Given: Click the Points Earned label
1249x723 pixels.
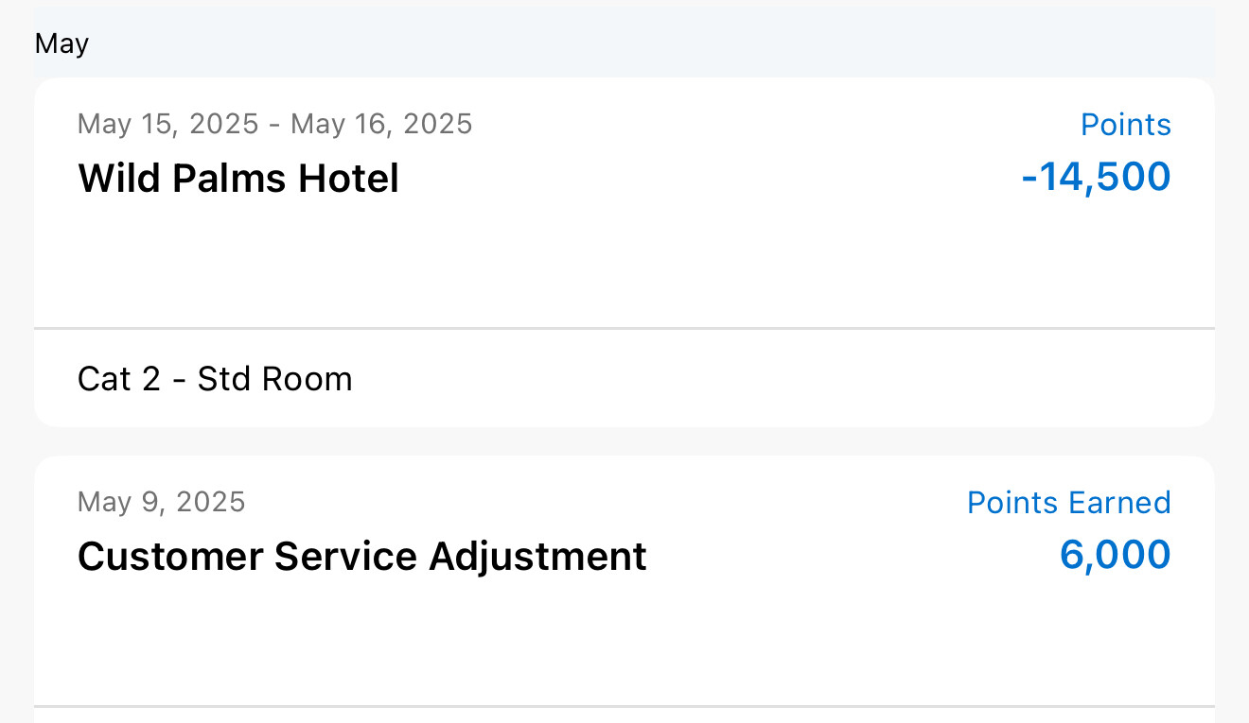Looking at the screenshot, I should point(1068,502).
